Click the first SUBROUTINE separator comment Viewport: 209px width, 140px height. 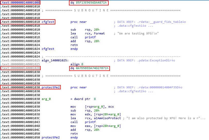coord(111,10)
